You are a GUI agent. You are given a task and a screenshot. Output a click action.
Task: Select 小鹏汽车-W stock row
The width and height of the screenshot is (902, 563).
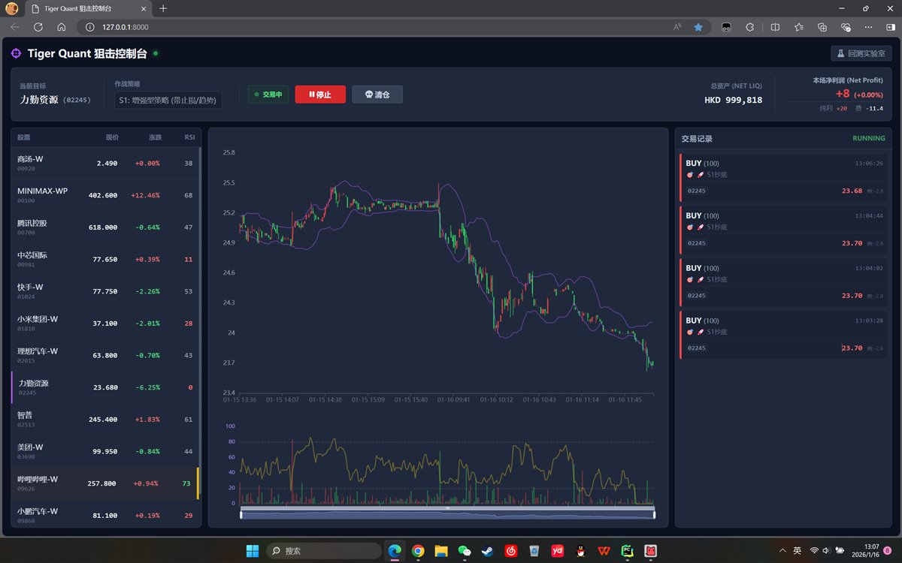tap(105, 513)
